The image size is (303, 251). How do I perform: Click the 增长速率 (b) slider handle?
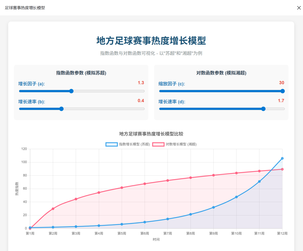click(x=61, y=109)
